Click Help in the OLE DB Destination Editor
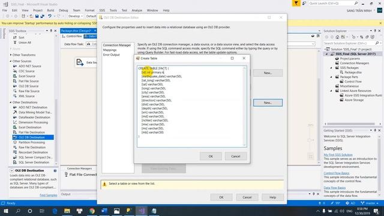 coord(272,197)
